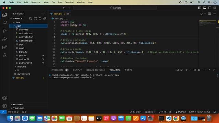Open the Testing flask view
The image size is (219, 123).
coord(4,55)
